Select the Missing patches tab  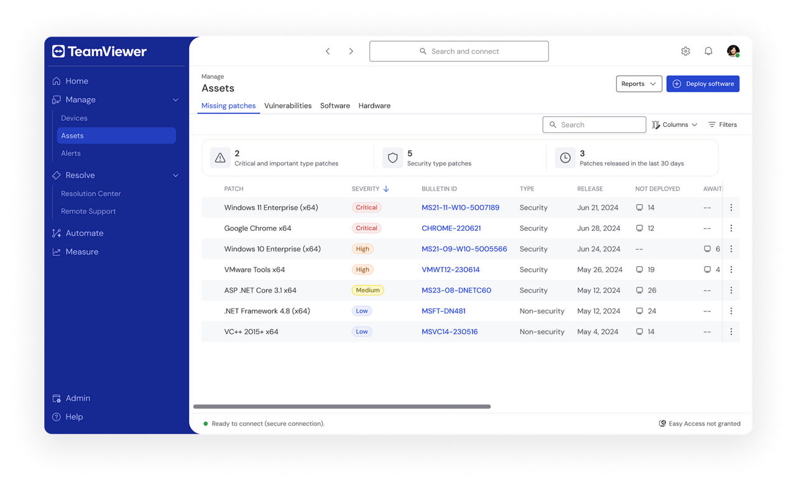pyautogui.click(x=228, y=106)
